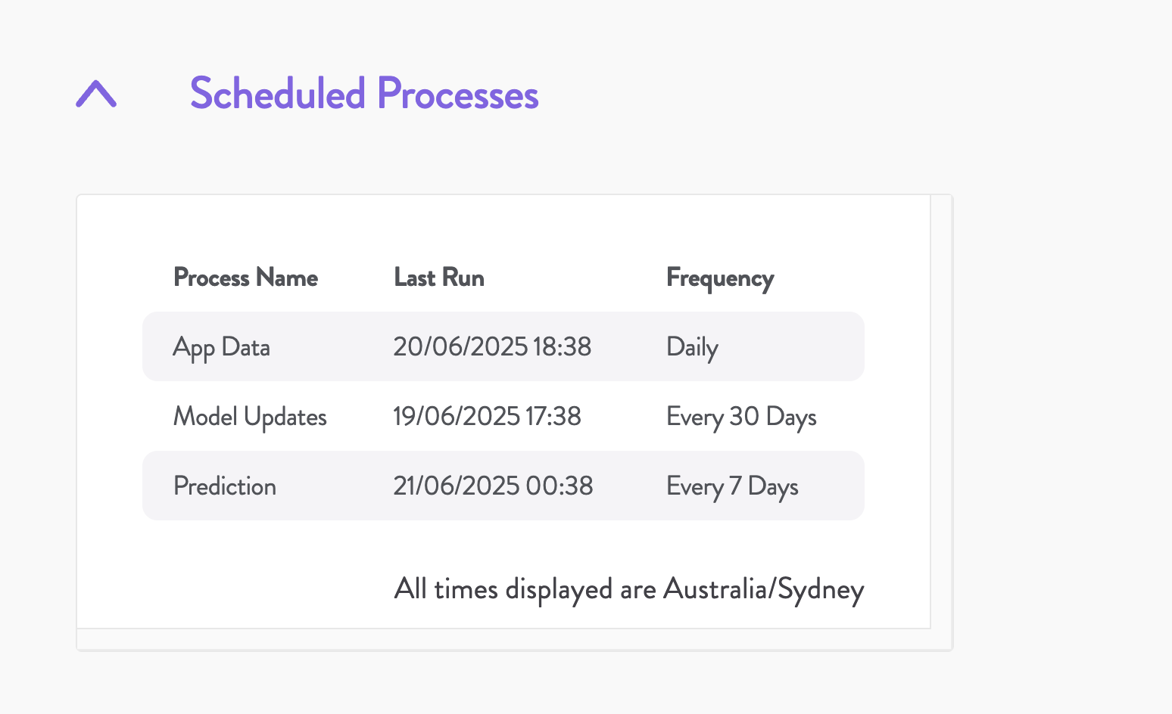The height and width of the screenshot is (714, 1172).
Task: Collapse the Scheduled Processes section chevron
Action: point(96,95)
